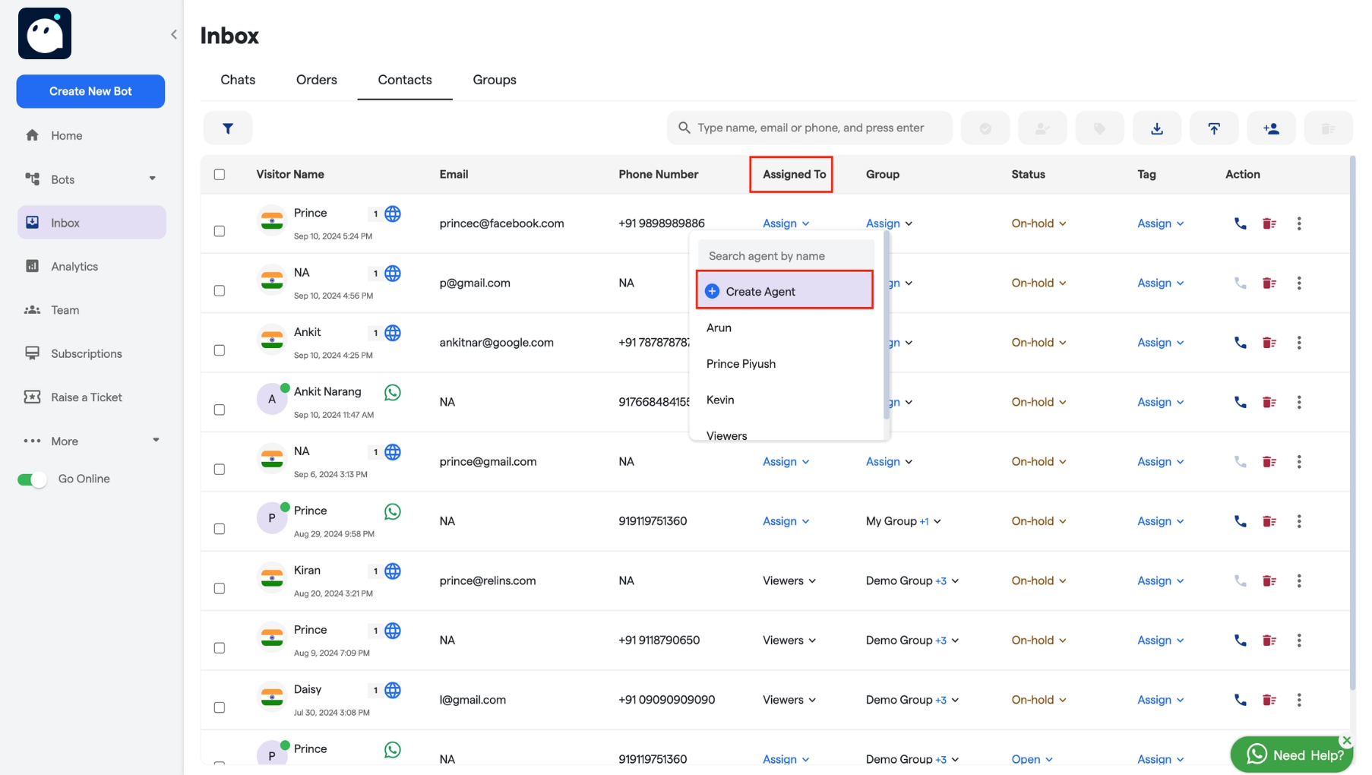This screenshot has height=775, width=1372.
Task: Tick the checkbox for Ankit's row
Action: point(220,350)
